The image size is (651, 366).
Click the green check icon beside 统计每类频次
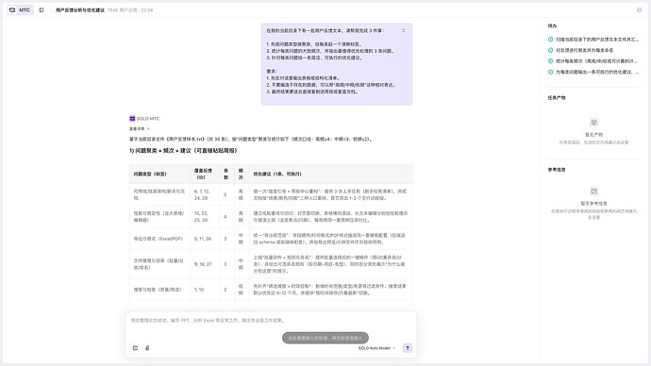pos(551,61)
